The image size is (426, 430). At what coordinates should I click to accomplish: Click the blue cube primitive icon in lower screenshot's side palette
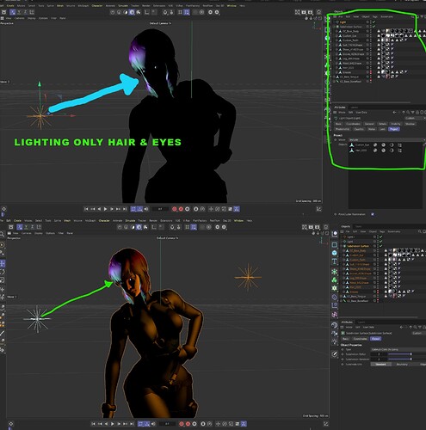[335, 253]
